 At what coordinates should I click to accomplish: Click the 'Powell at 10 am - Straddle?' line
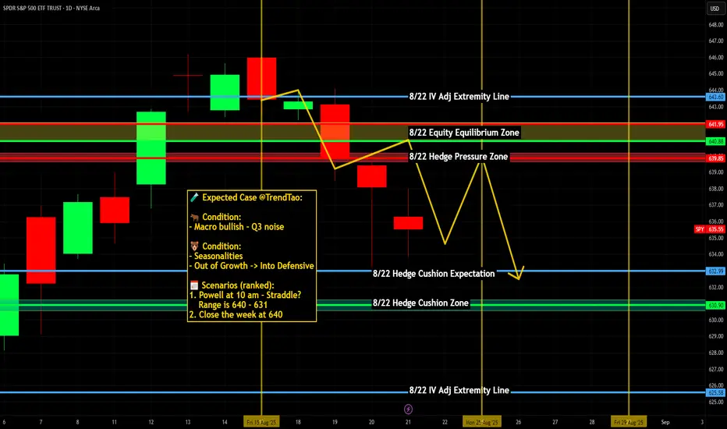coord(250,295)
